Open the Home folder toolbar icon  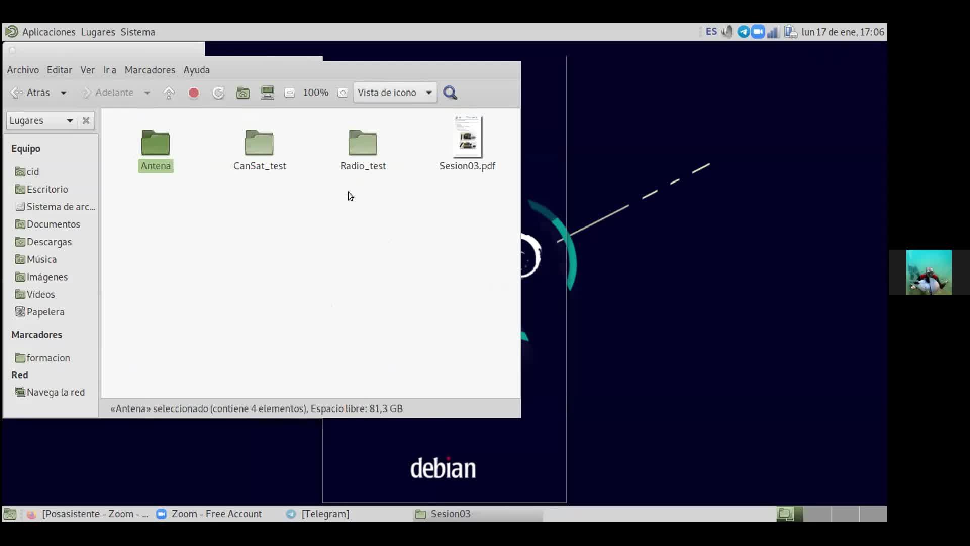[x=243, y=93]
